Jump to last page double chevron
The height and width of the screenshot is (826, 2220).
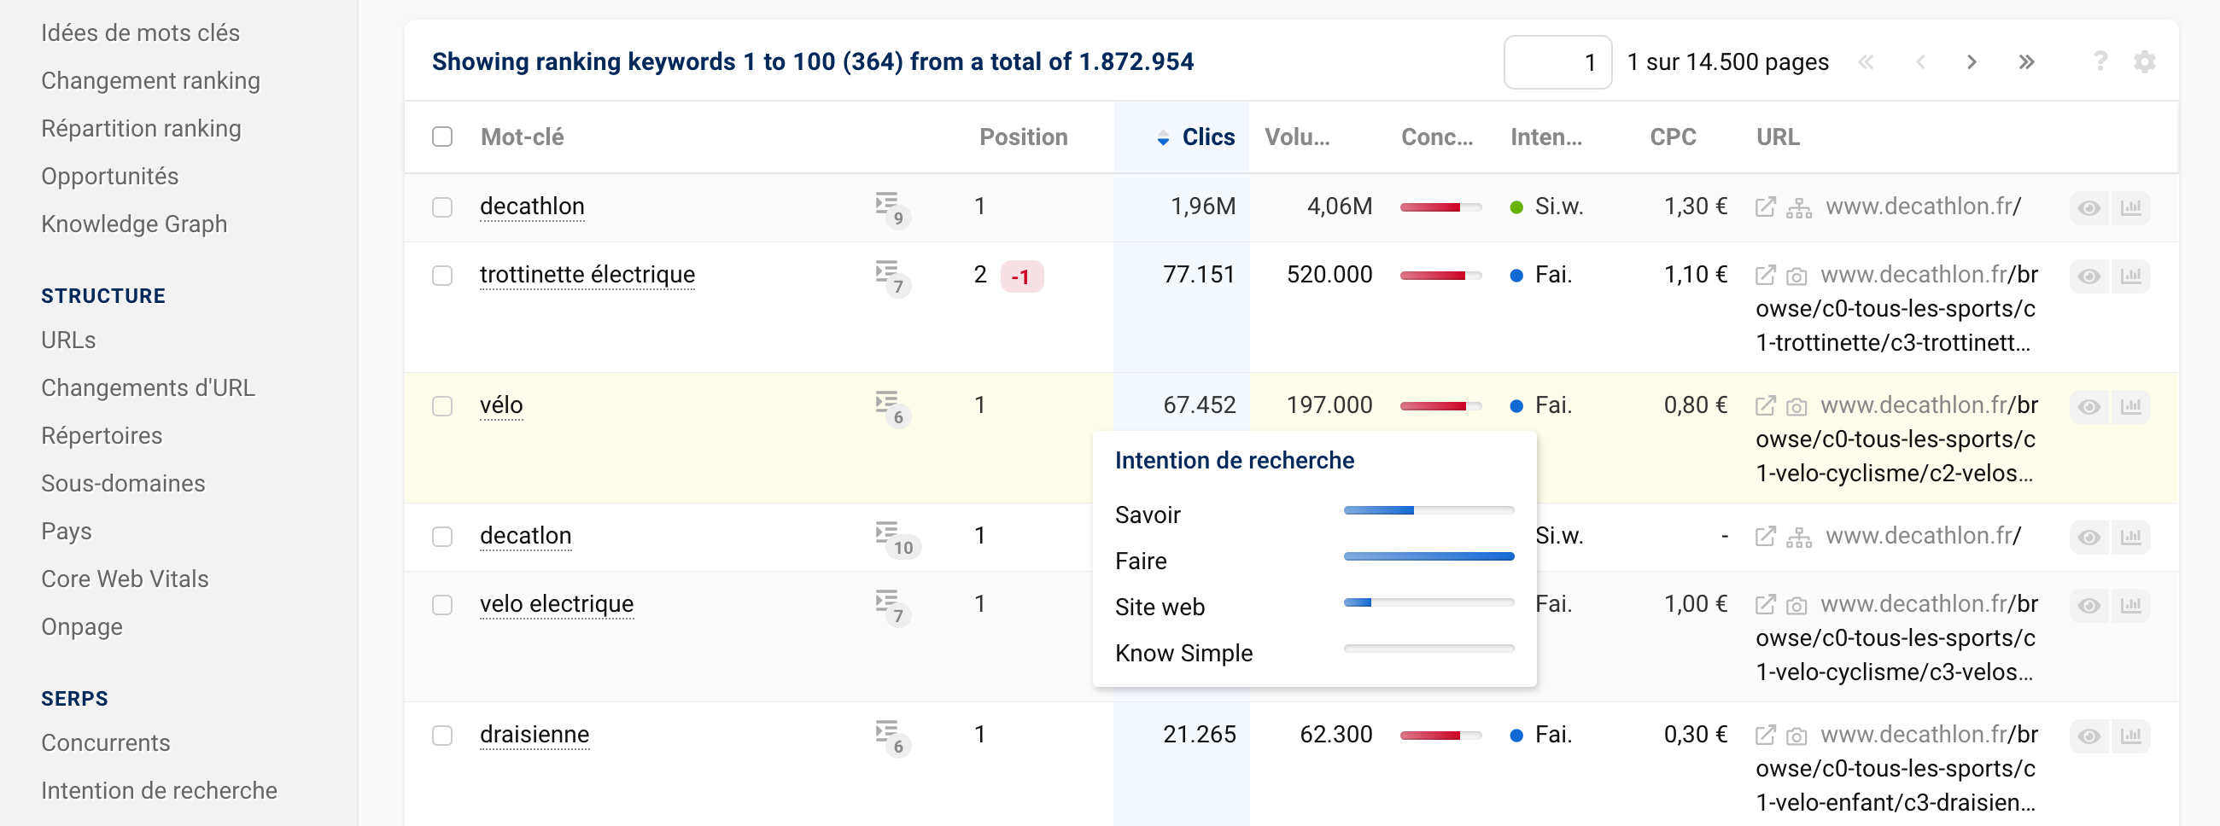2026,62
